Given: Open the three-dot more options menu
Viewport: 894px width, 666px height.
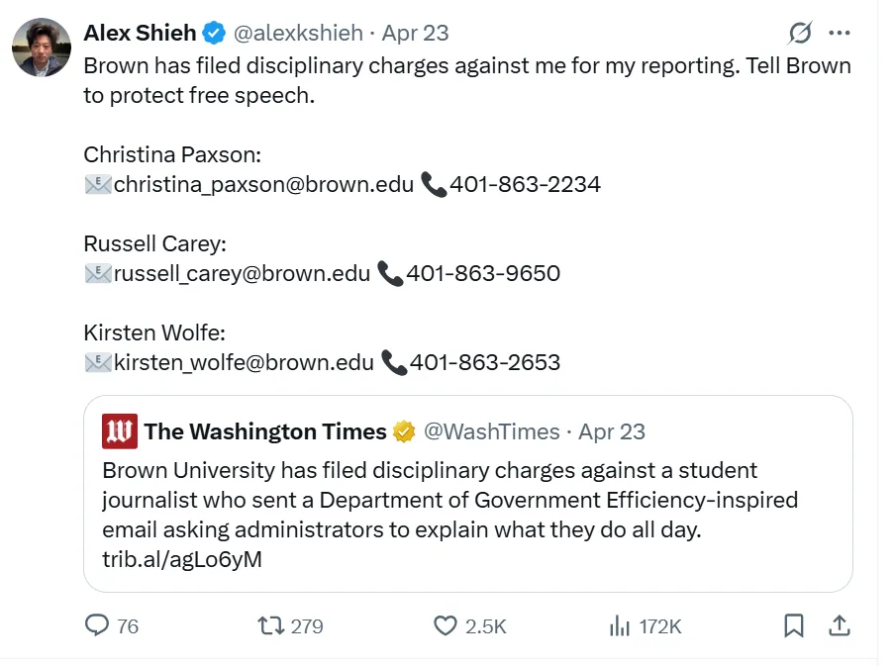Looking at the screenshot, I should point(840,34).
